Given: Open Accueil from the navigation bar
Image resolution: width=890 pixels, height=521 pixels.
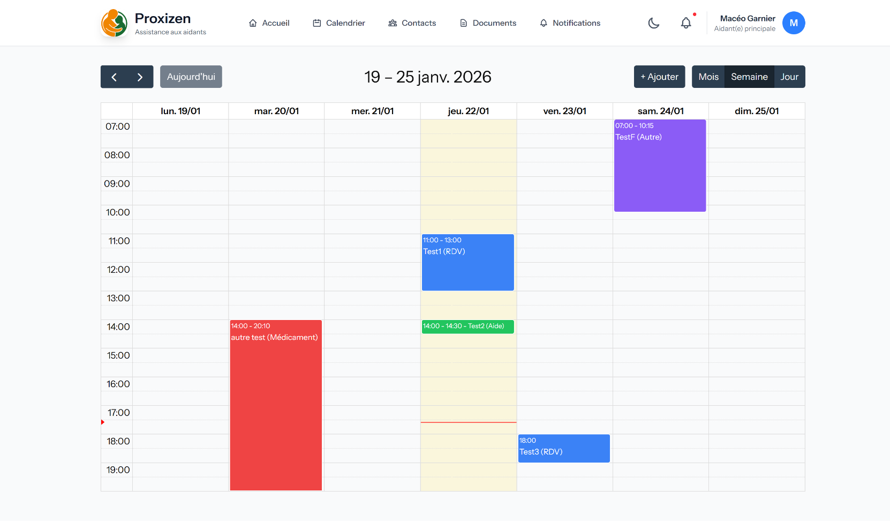Looking at the screenshot, I should [269, 23].
